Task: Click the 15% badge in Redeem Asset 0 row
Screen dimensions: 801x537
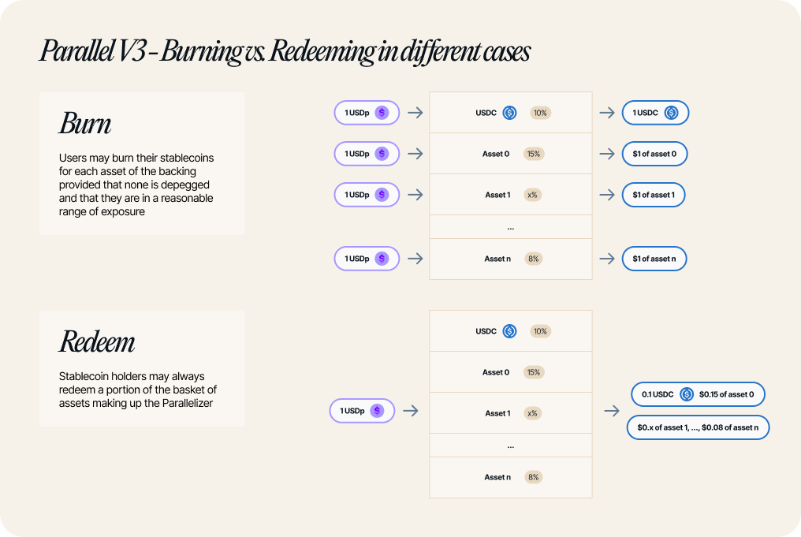Action: pyautogui.click(x=533, y=372)
